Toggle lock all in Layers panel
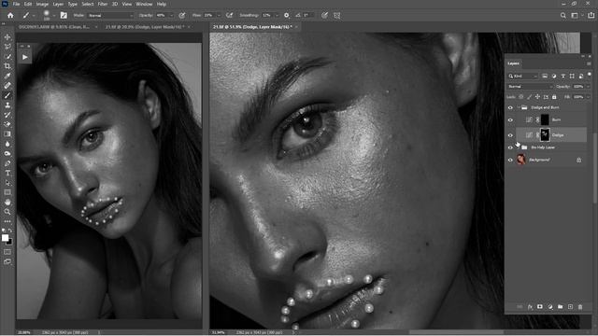This screenshot has width=598, height=336. 554,97
